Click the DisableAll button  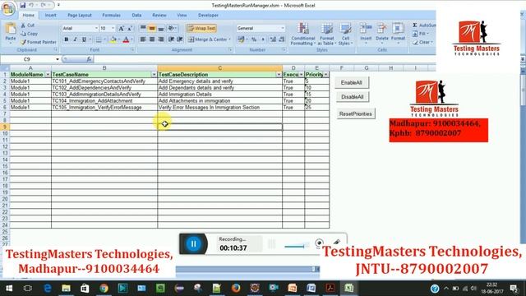pos(352,97)
